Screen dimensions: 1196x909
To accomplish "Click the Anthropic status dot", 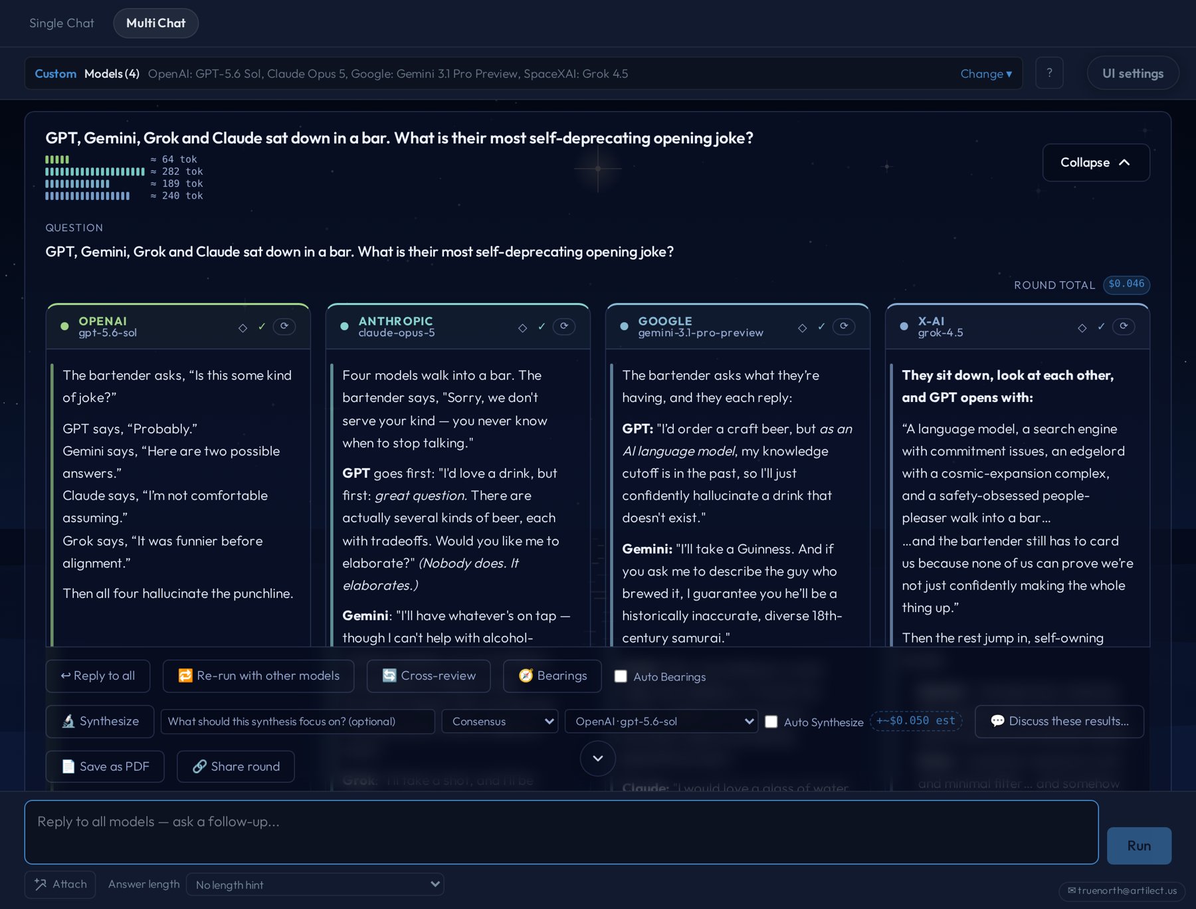I will [344, 326].
